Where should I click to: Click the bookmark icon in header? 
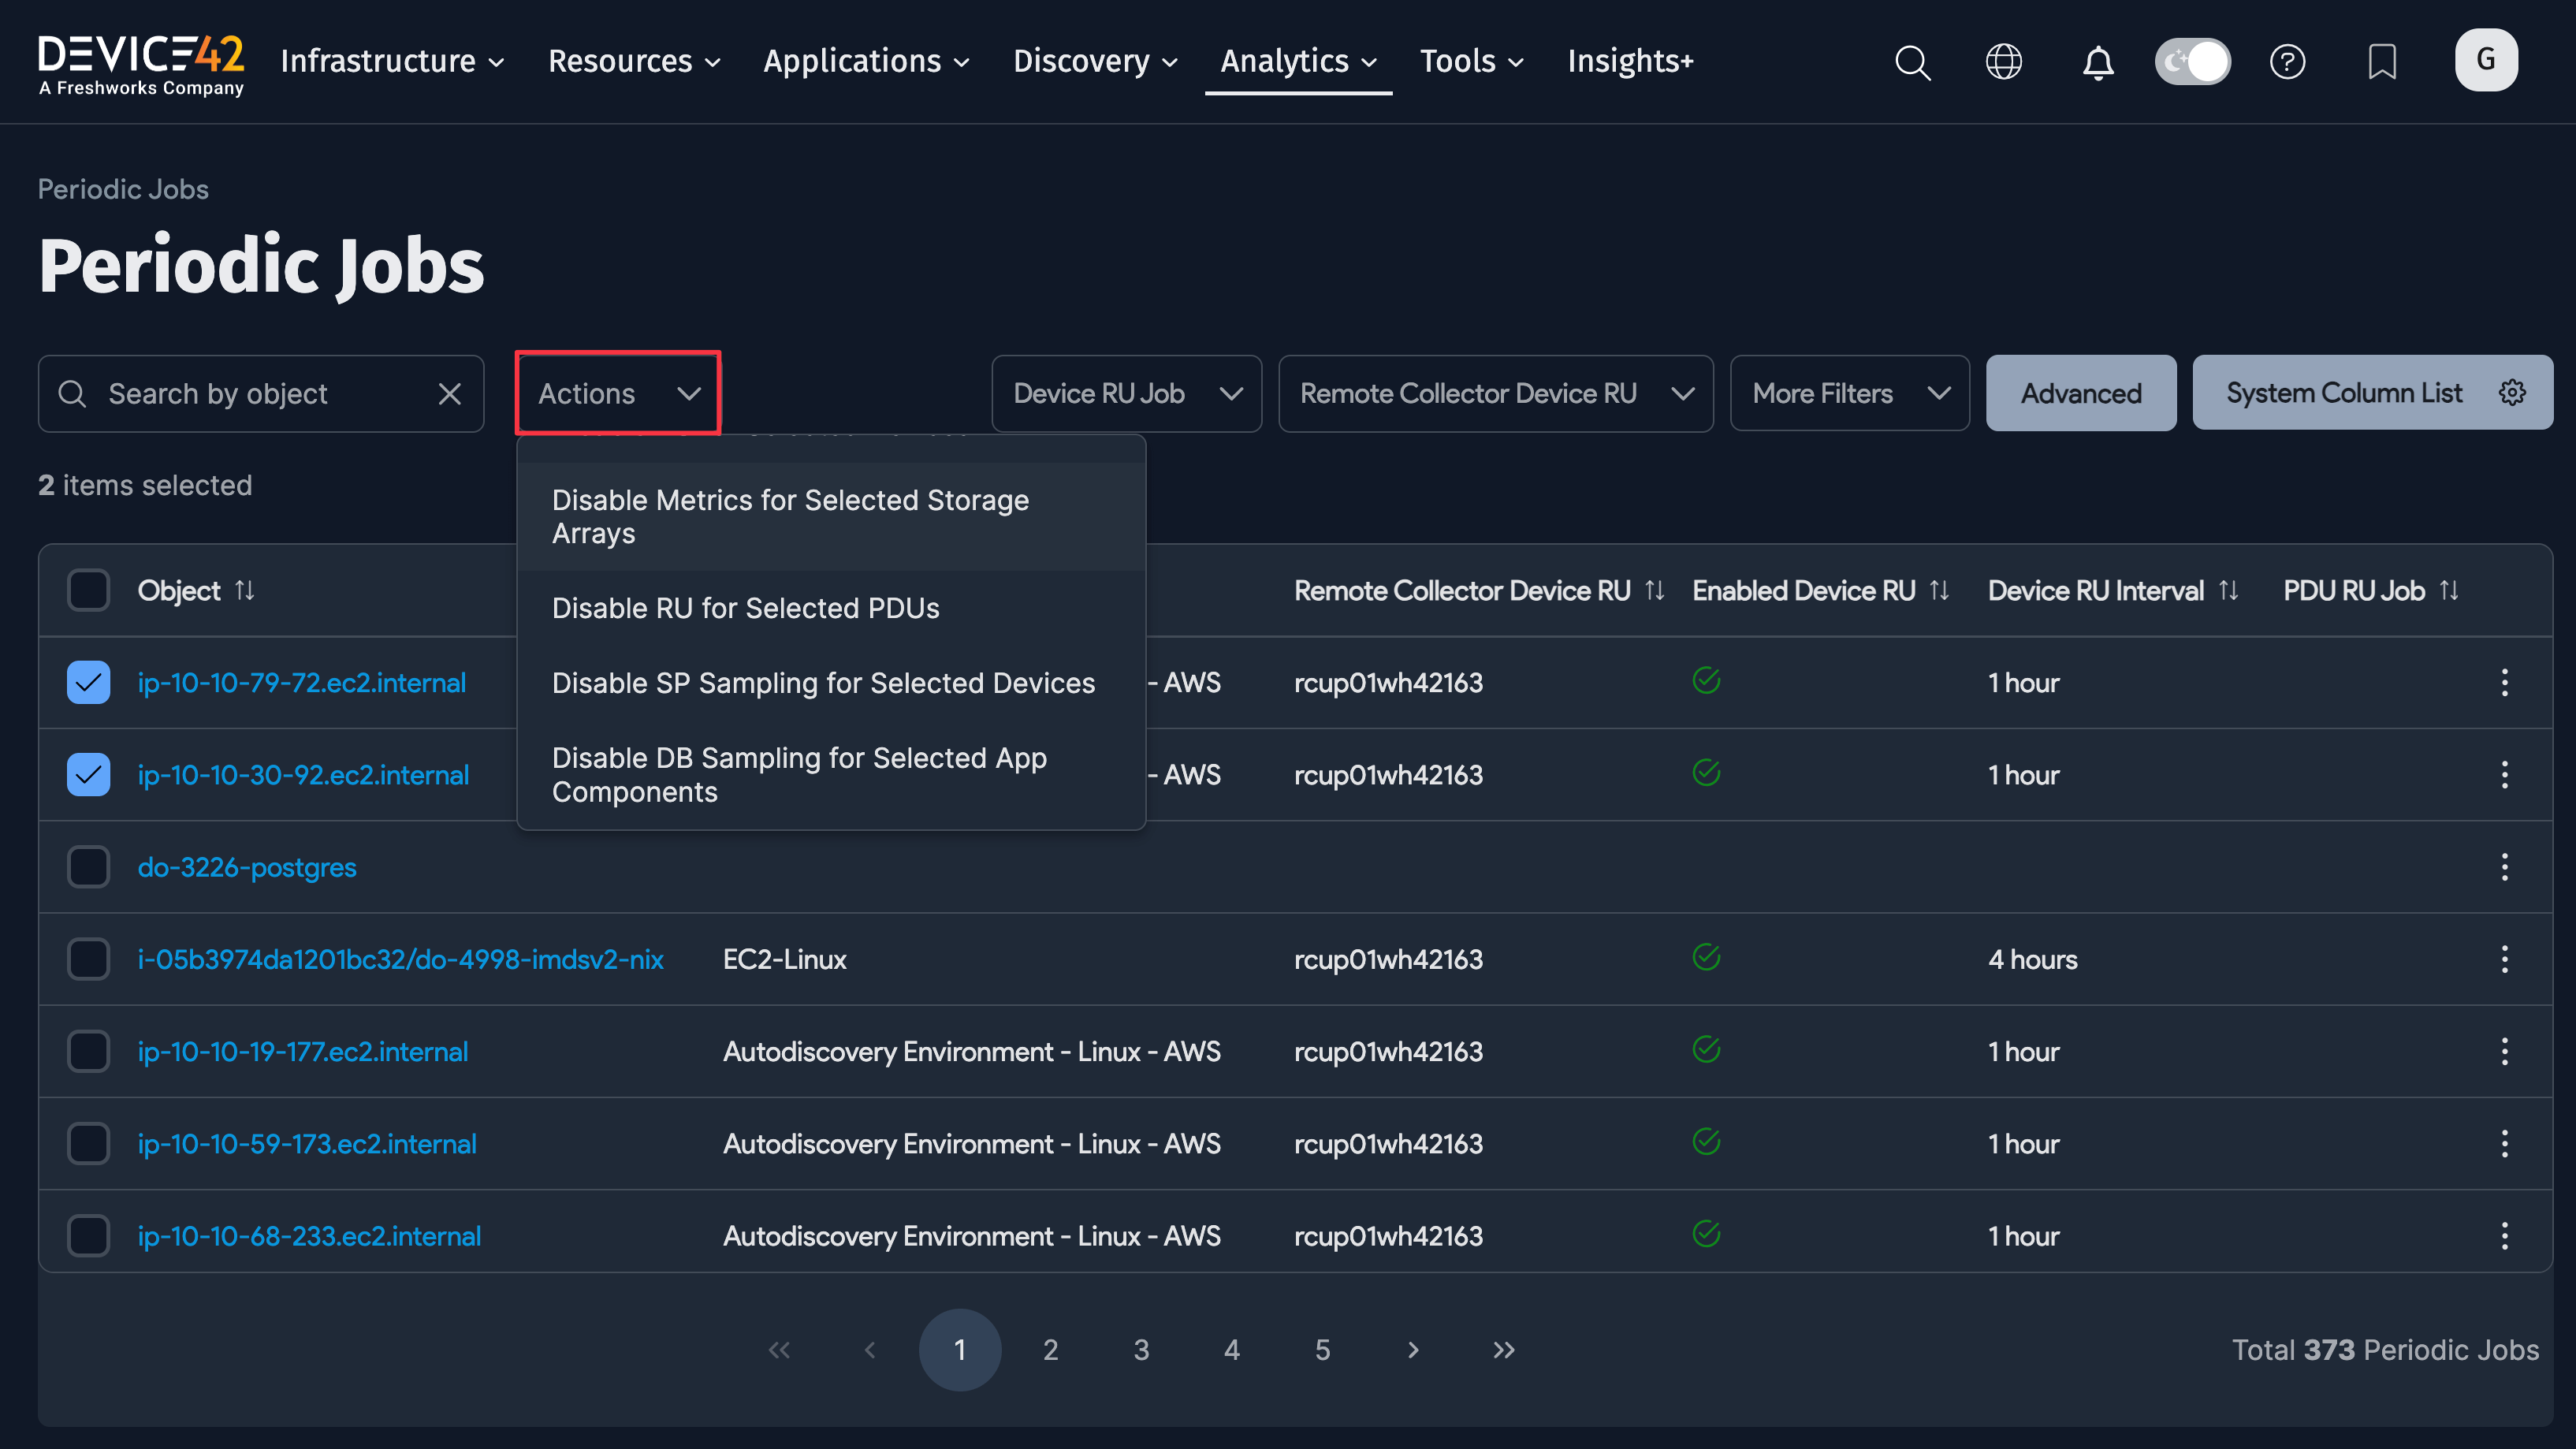click(x=2382, y=62)
